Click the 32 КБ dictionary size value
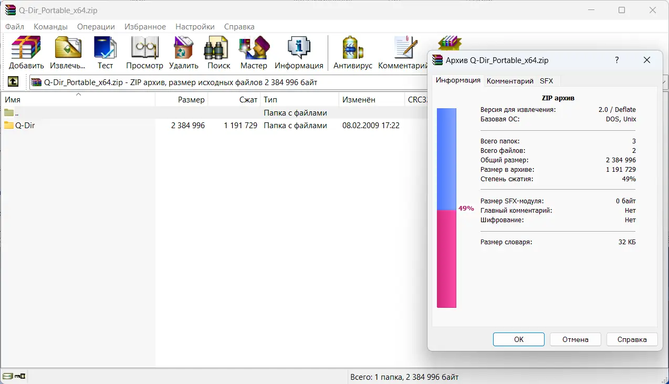The width and height of the screenshot is (669, 384). click(627, 242)
